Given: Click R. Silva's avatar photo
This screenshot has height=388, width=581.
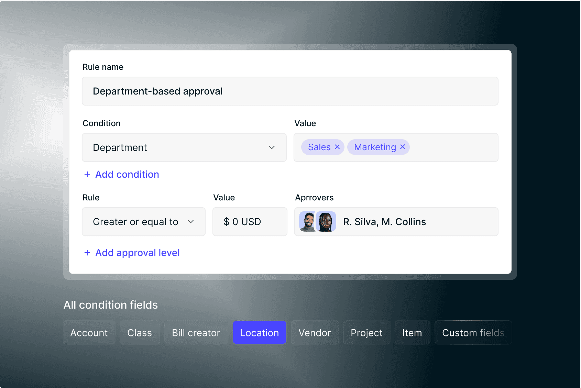Looking at the screenshot, I should point(307,222).
